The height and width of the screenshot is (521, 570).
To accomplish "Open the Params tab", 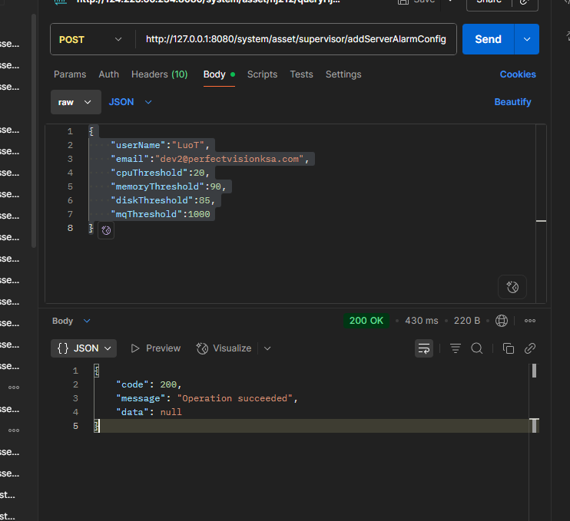I will 70,74.
